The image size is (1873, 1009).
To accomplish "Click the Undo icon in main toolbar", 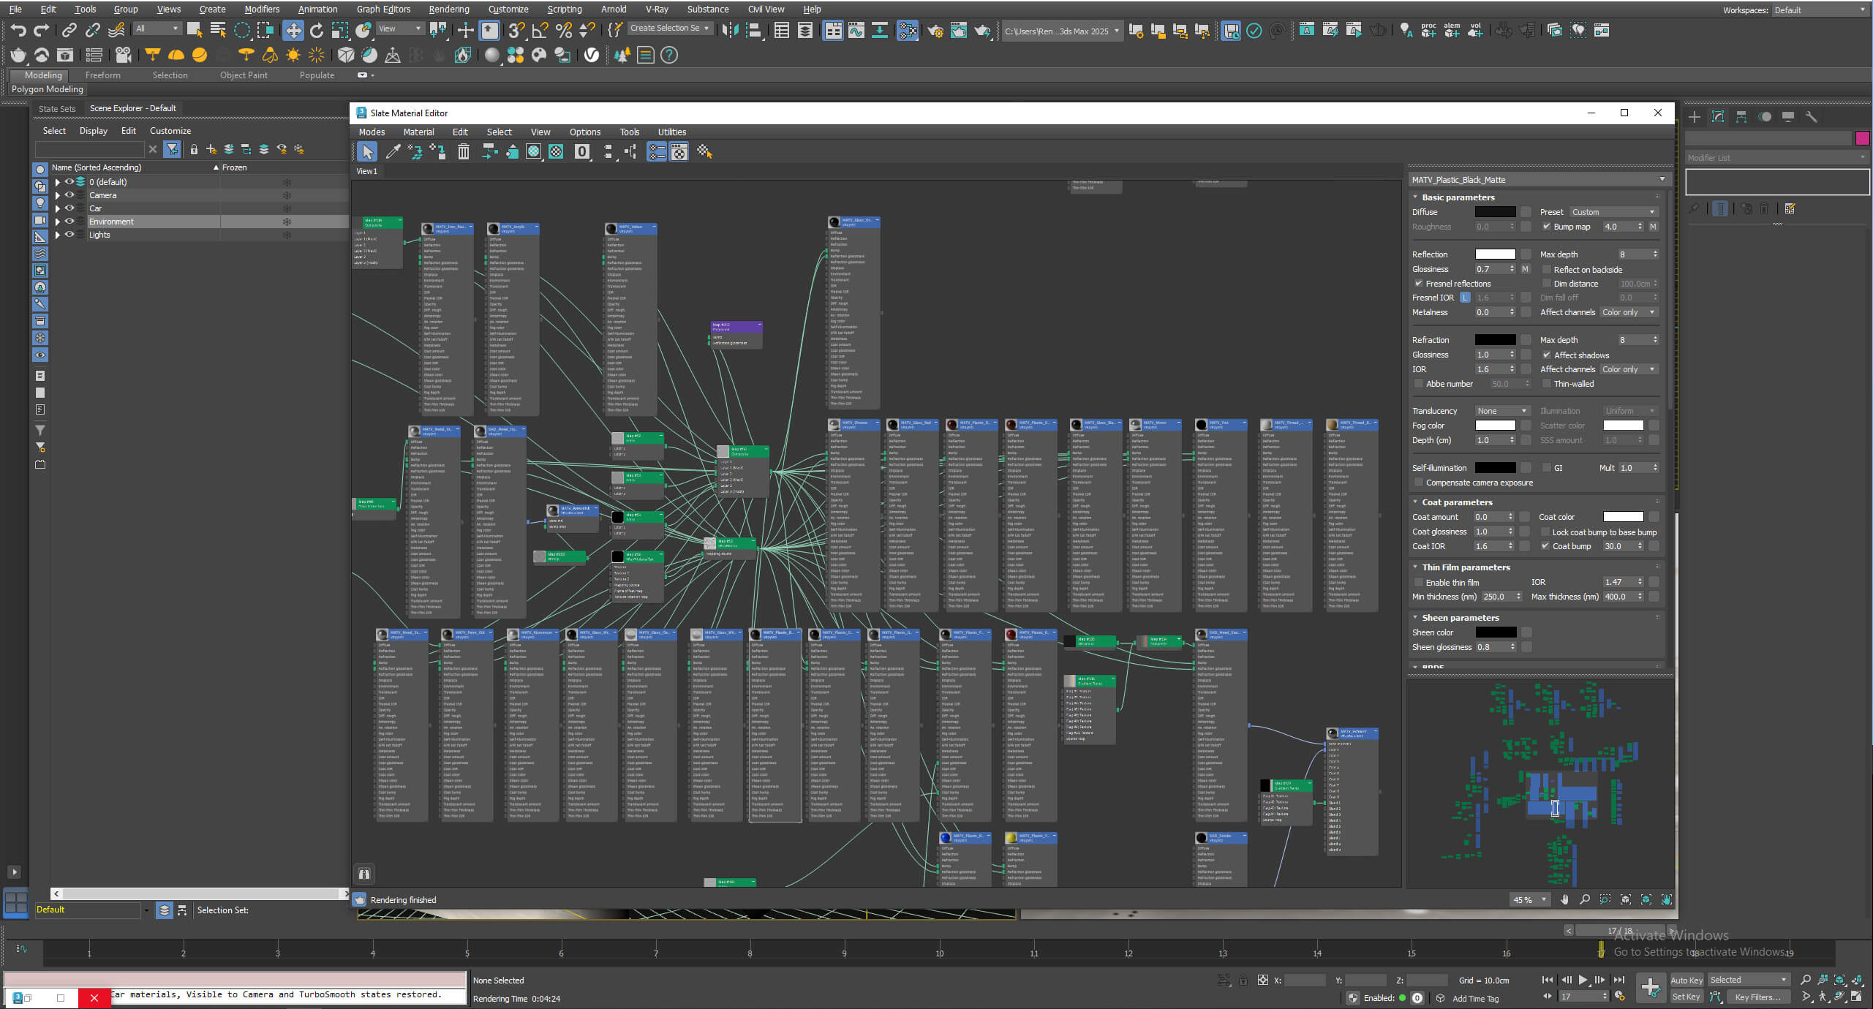I will tap(18, 30).
